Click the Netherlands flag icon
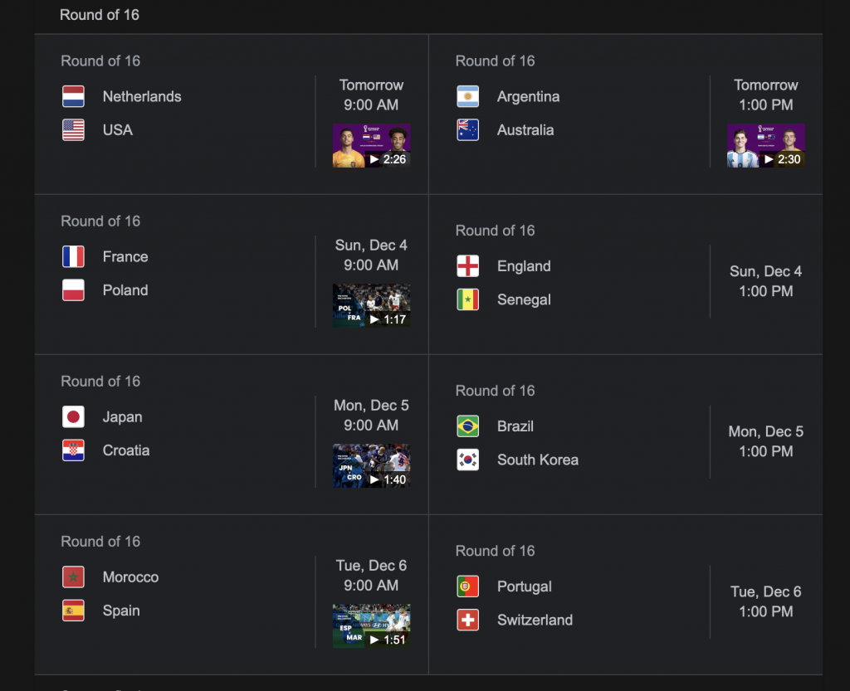The image size is (850, 691). point(73,97)
